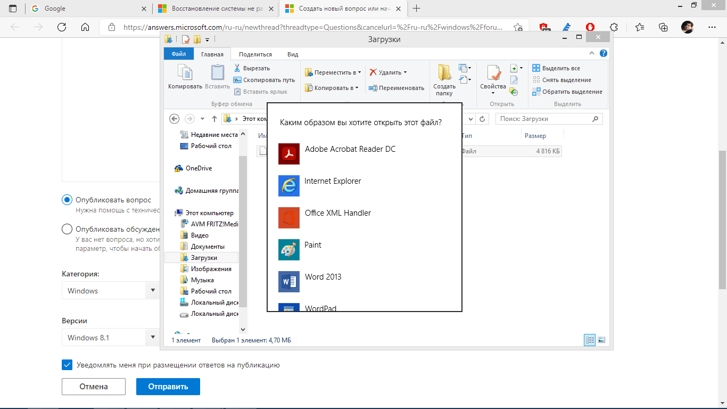Image resolution: width=727 pixels, height=409 pixels.
Task: Click the Cancel (Отмена) button
Action: [94, 387]
